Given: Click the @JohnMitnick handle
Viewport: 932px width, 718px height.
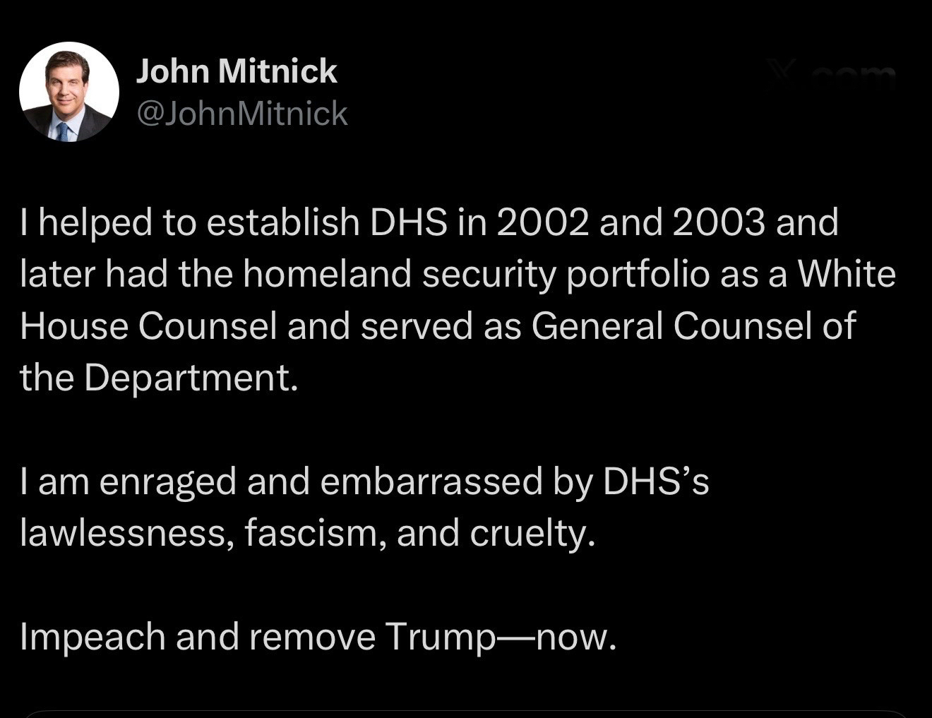Looking at the screenshot, I should coord(241,113).
